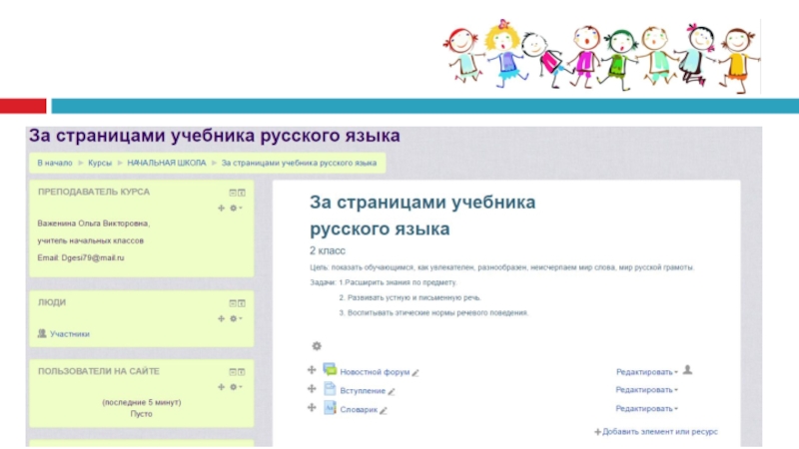Viewport: 799px width, 449px height.
Task: Click text учитель начальных классов
Action: 90,240
